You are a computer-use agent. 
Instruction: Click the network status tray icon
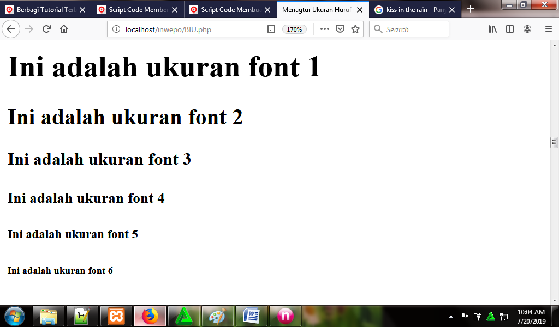click(503, 316)
